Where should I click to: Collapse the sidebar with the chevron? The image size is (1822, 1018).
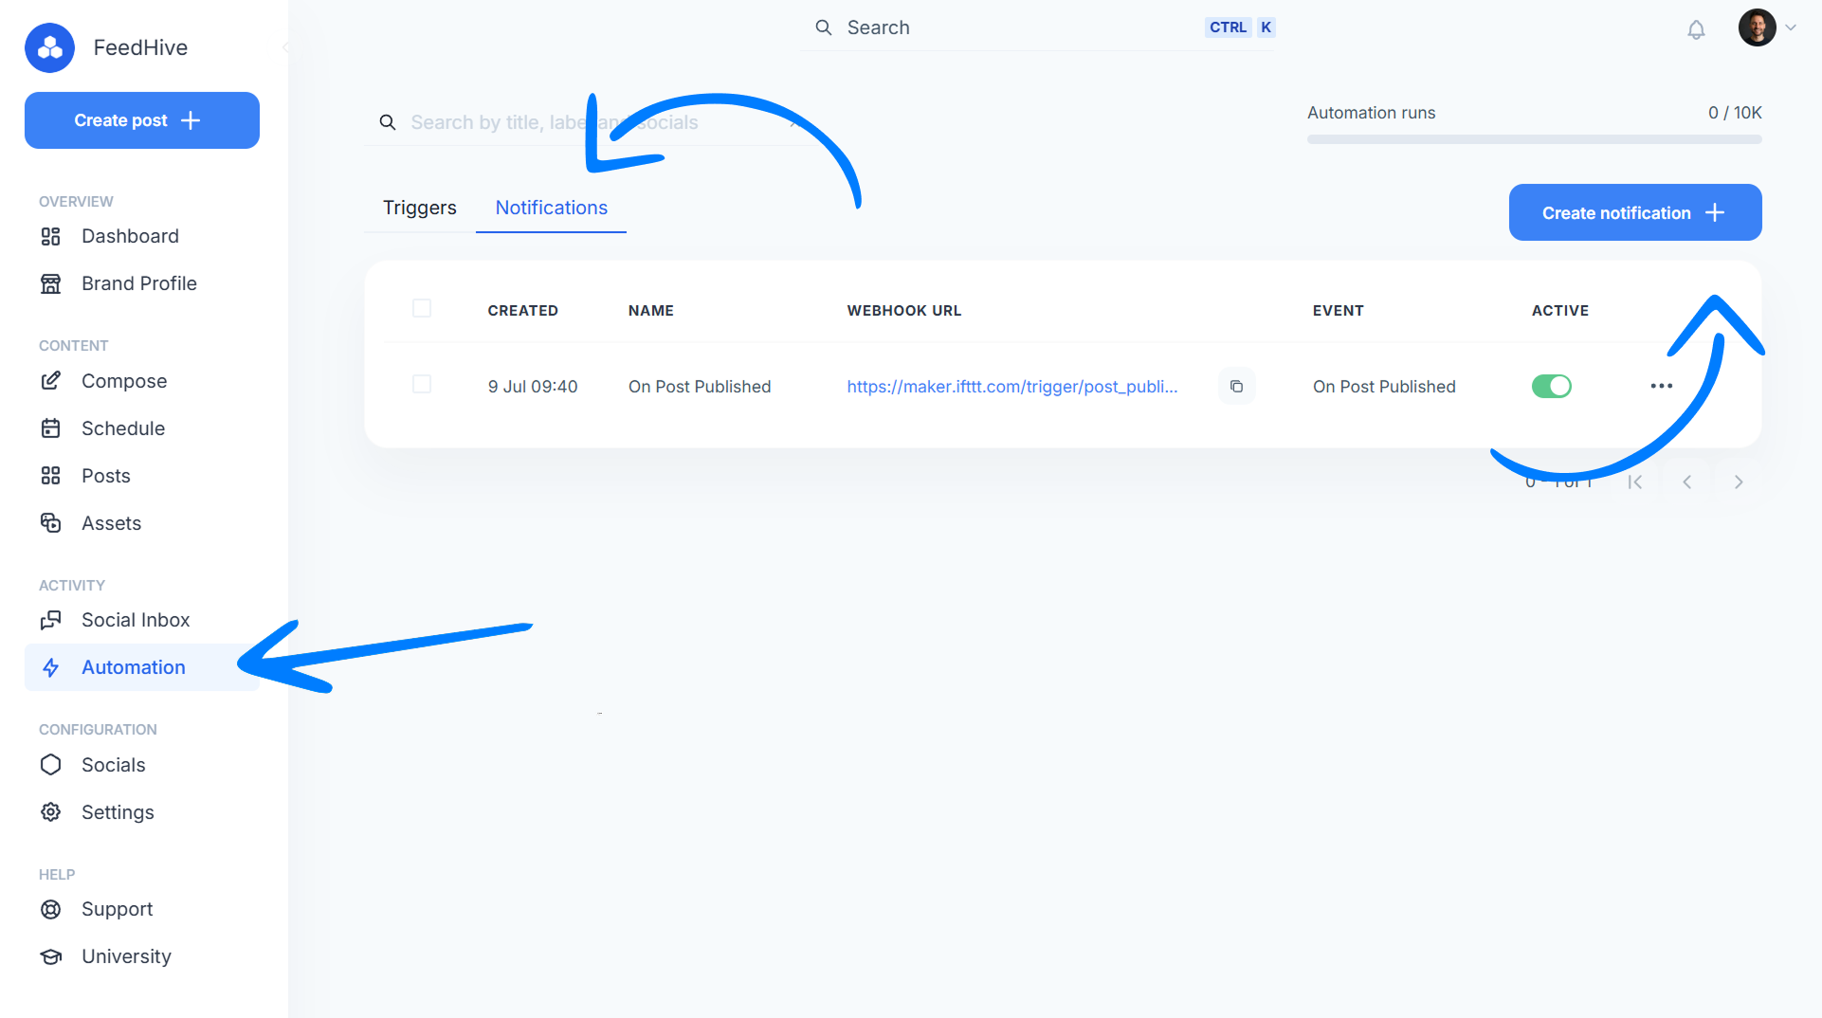(x=285, y=47)
